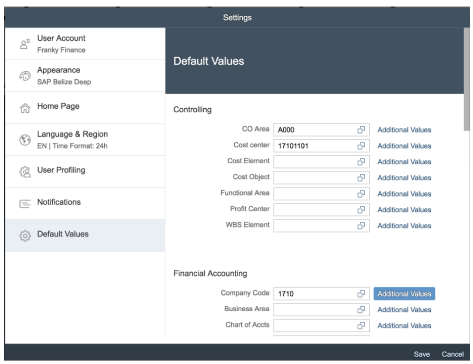The height and width of the screenshot is (364, 473).
Task: Open value help for Company Code field
Action: point(361,293)
